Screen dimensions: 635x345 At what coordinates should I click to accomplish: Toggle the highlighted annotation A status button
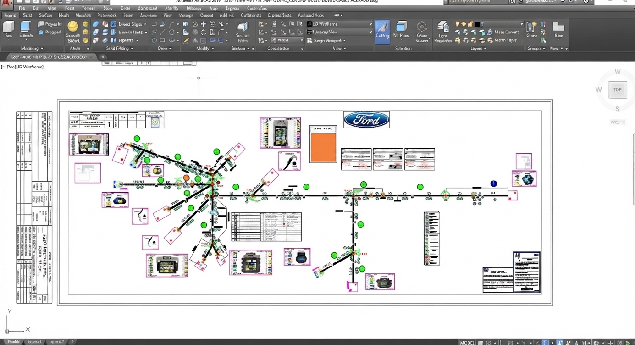click(560, 342)
